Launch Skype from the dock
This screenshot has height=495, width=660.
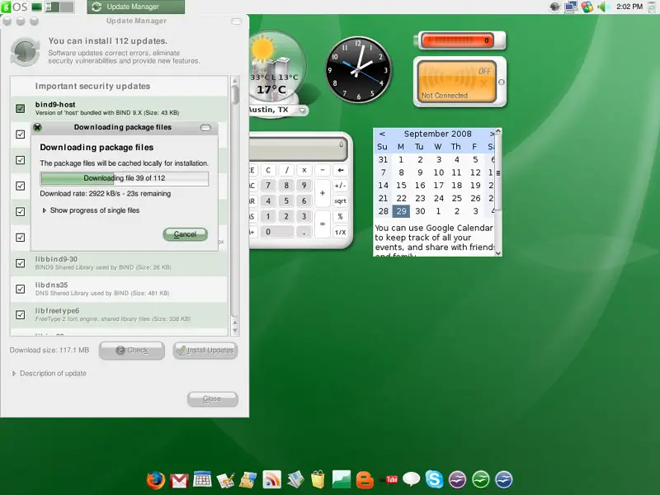click(435, 479)
